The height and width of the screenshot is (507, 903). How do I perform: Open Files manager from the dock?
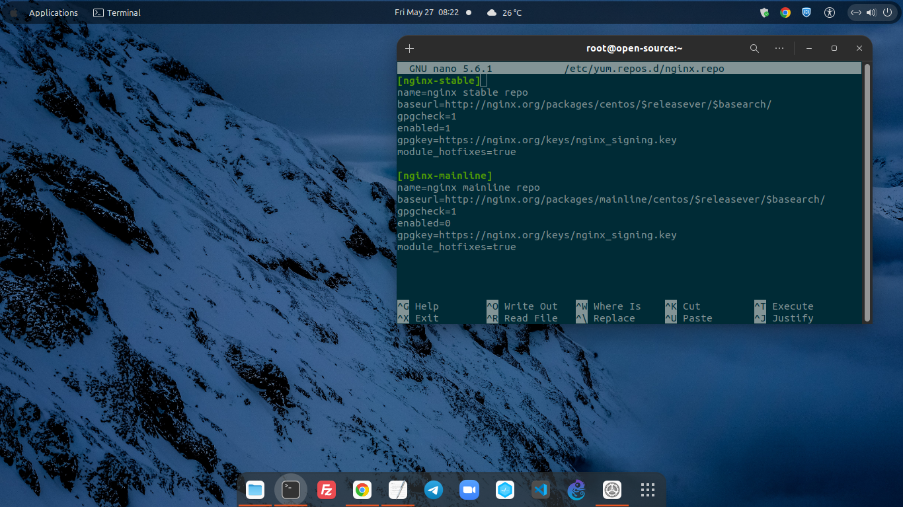point(255,490)
